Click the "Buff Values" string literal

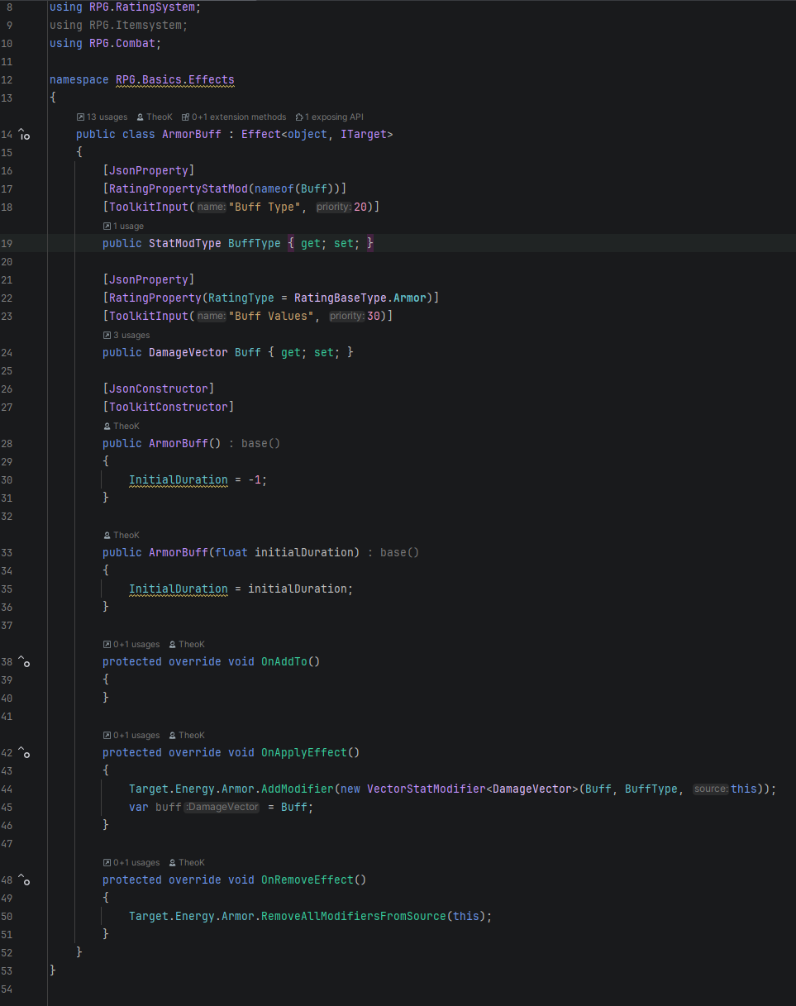[x=270, y=317]
